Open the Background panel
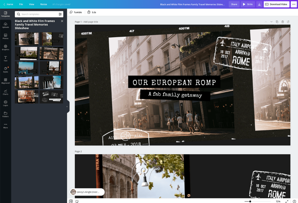 pos(6,81)
